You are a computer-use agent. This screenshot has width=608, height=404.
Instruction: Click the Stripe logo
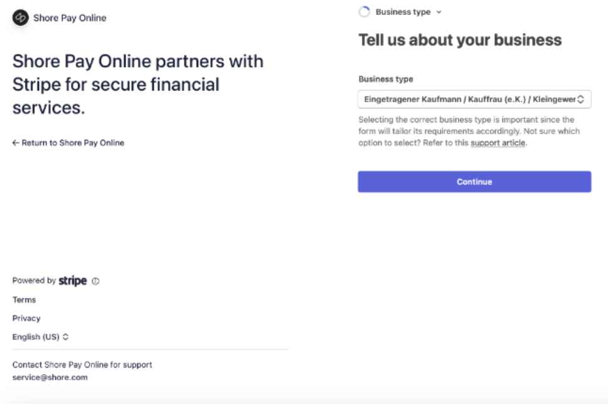point(73,281)
